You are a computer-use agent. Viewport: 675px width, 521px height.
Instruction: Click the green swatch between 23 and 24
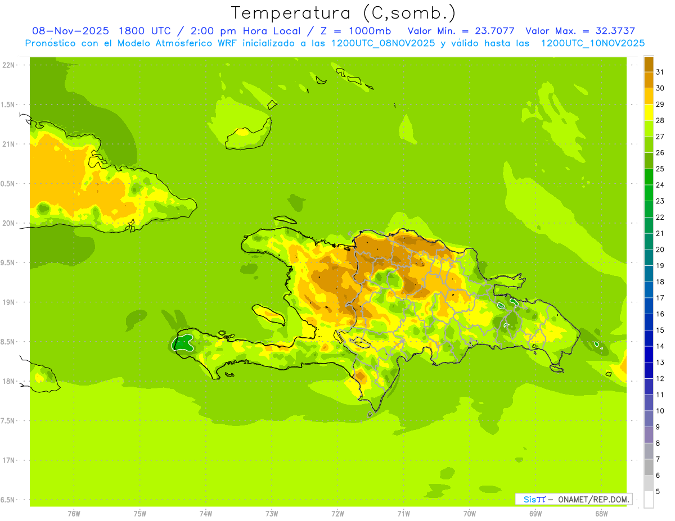(x=649, y=193)
